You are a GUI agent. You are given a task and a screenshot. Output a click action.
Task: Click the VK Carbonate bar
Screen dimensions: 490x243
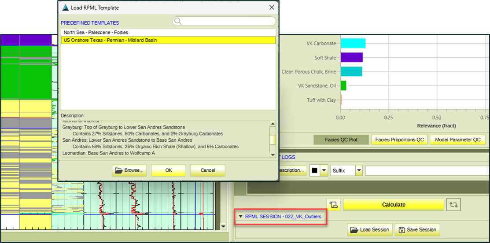[x=353, y=44]
